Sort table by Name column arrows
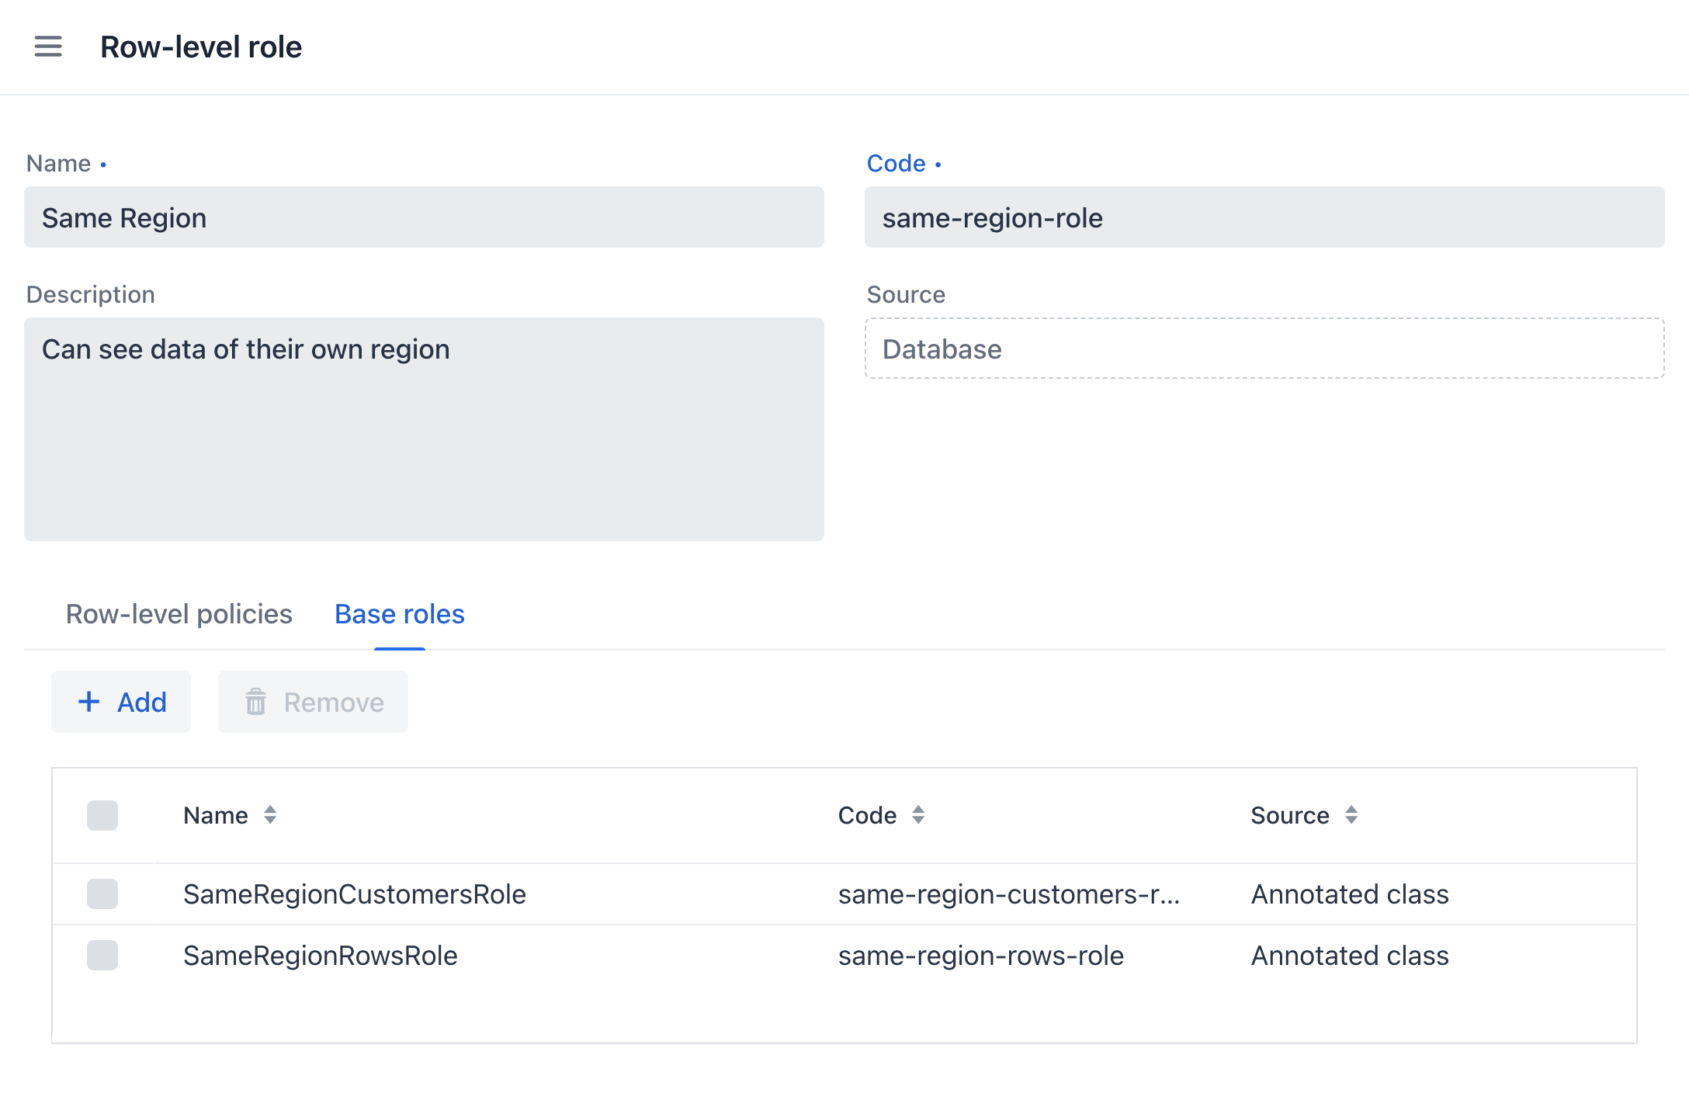 click(x=270, y=815)
